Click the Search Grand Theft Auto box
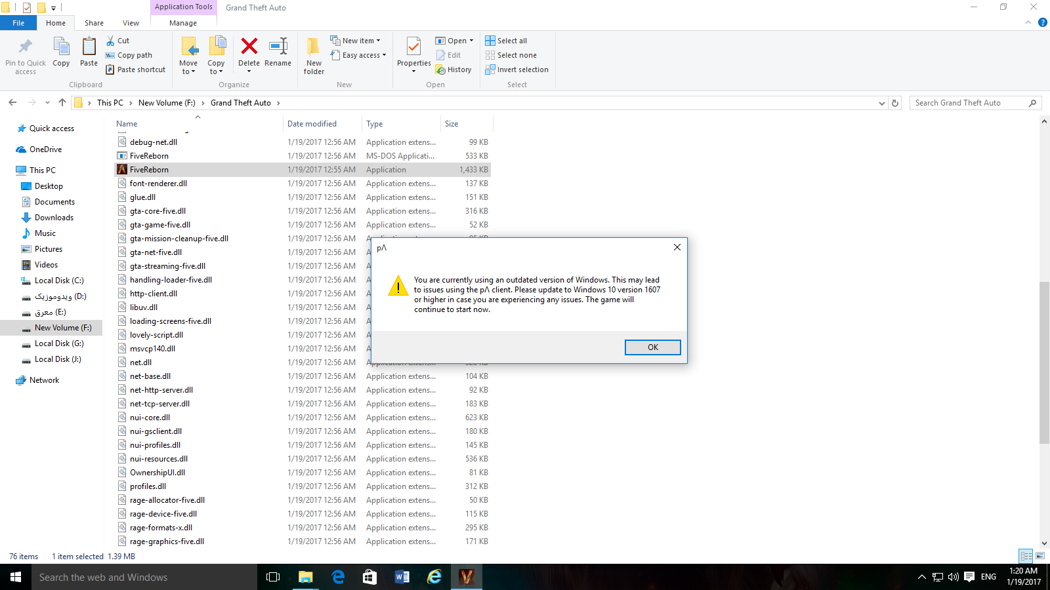Image resolution: width=1050 pixels, height=590 pixels. click(x=975, y=103)
